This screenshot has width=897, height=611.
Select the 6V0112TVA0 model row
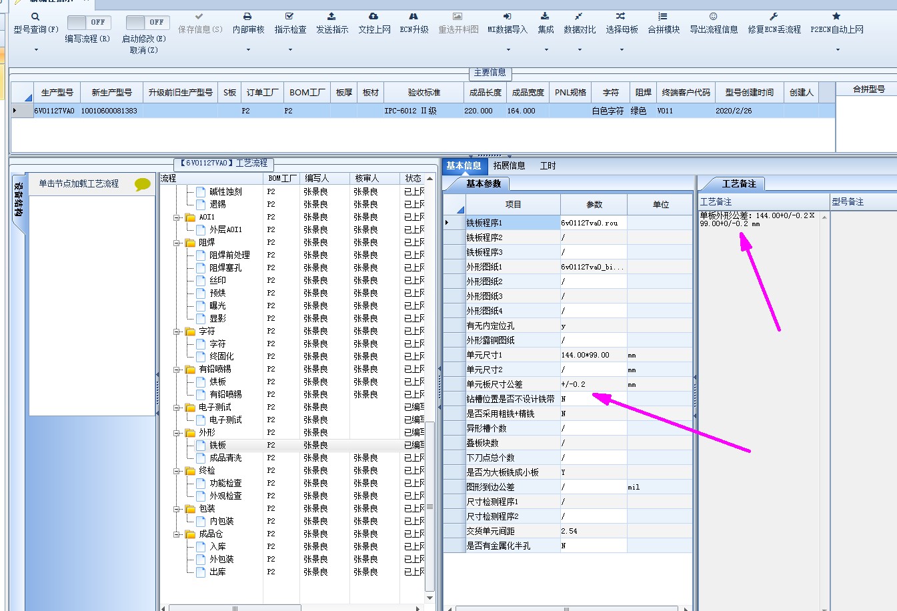423,111
